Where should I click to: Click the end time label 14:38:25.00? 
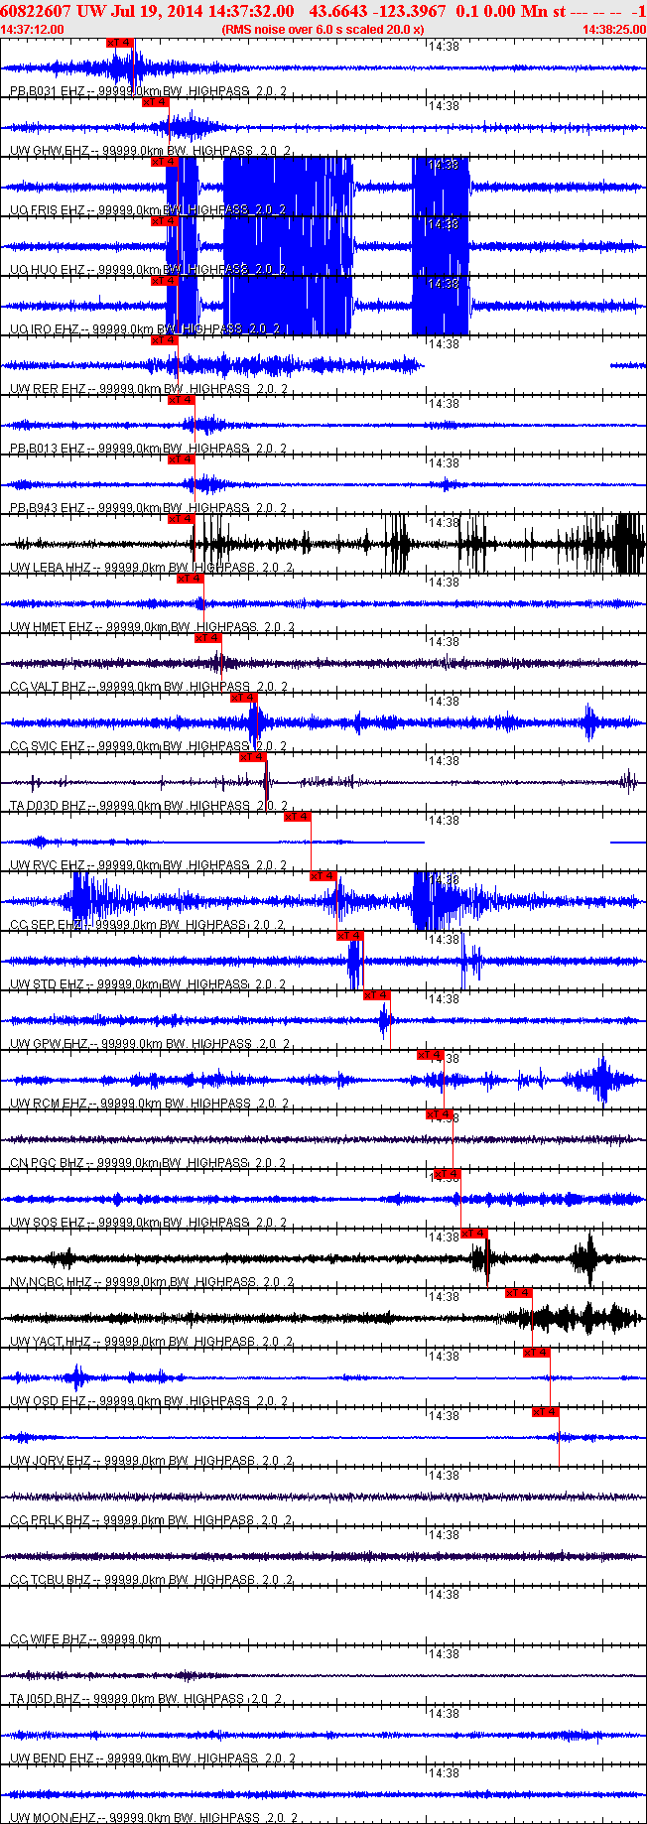(614, 30)
